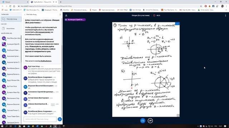Open the BigBlueButton link in the welcome message
The image size is (229, 128).
coord(46,61)
